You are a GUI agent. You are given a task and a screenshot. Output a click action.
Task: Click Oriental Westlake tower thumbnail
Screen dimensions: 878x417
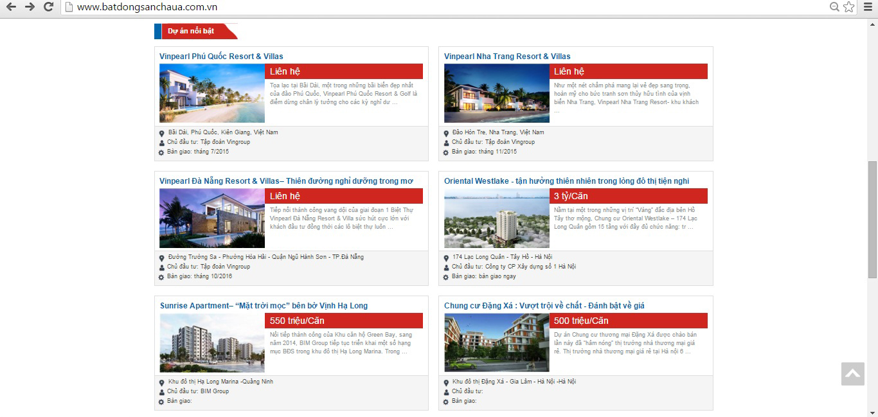click(497, 218)
